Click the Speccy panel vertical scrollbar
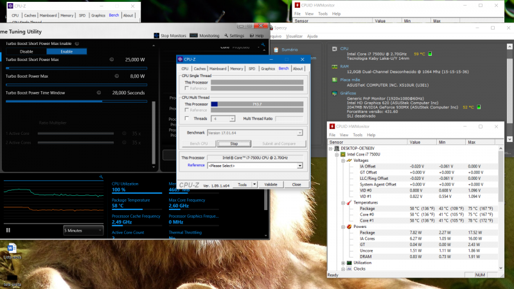Screen dimensions: 514x289 click(510, 92)
